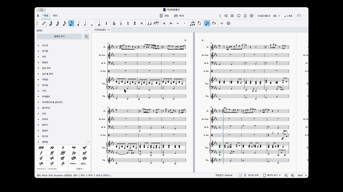Add tenuto articulation

coord(178,23)
